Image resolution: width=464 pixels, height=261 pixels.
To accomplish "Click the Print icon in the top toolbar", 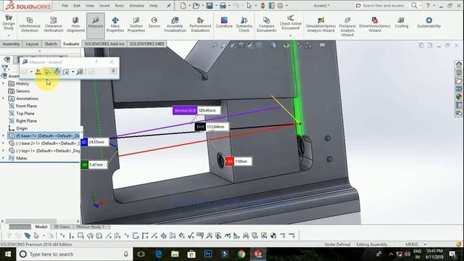I will [223, 6].
